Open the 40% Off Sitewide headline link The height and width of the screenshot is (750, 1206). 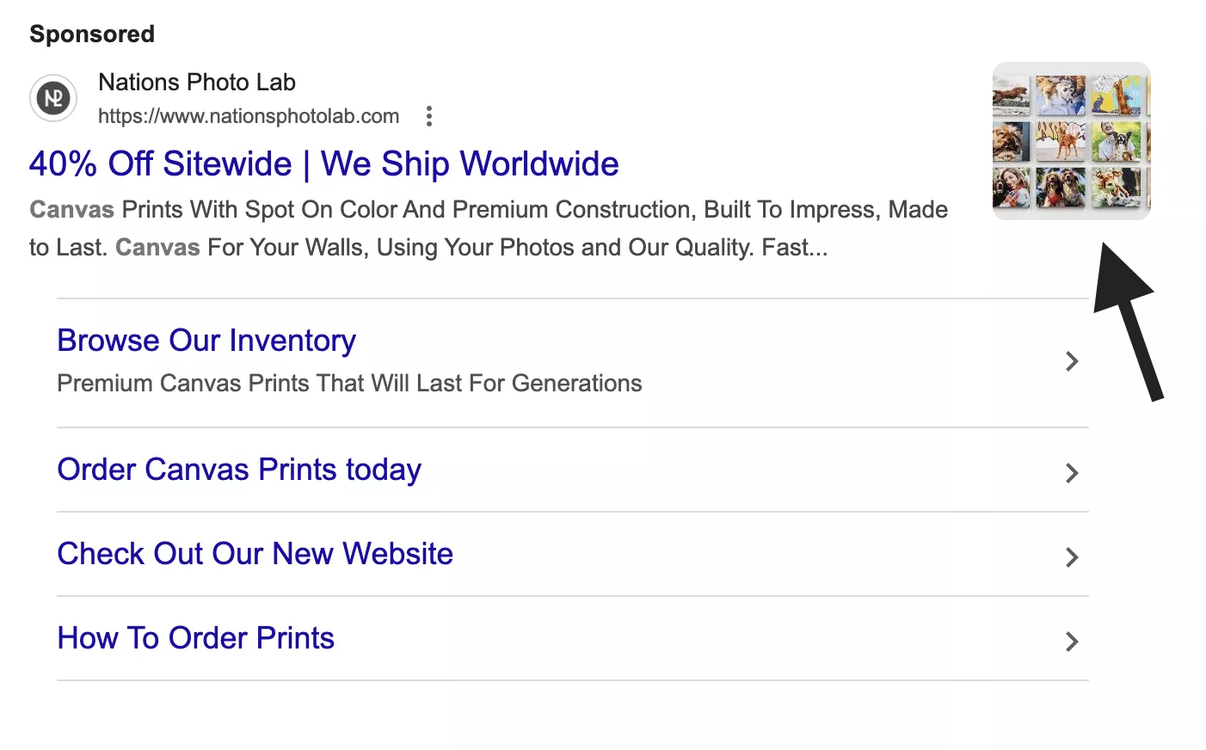[x=323, y=163]
